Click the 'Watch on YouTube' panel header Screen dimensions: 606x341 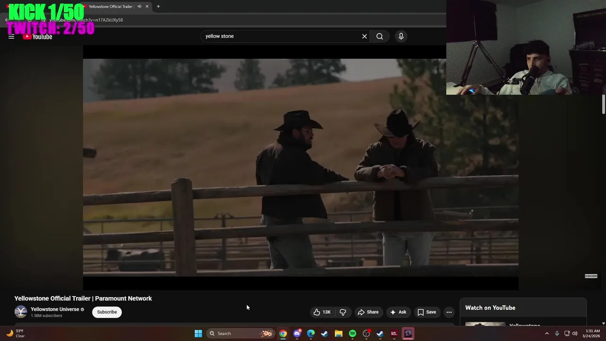tap(490, 308)
